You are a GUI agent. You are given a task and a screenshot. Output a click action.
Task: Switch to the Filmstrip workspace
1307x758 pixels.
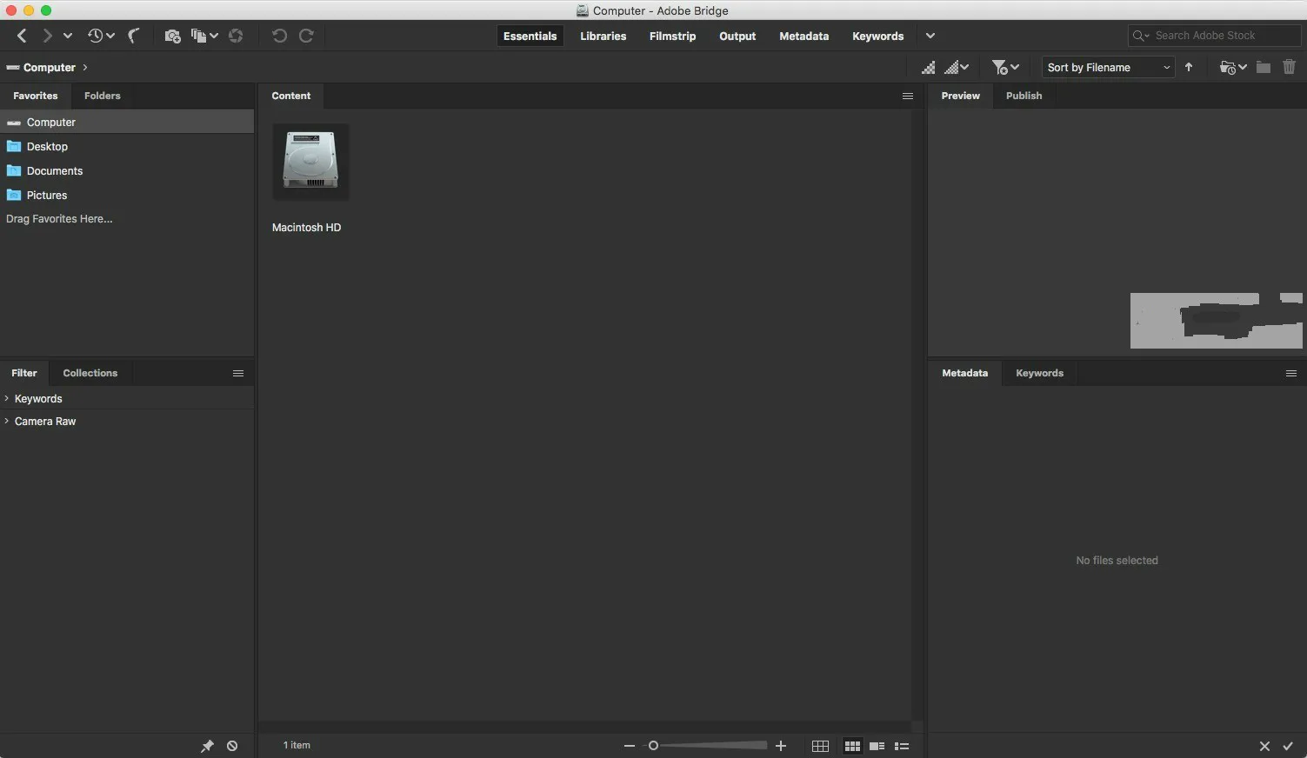[x=671, y=36]
